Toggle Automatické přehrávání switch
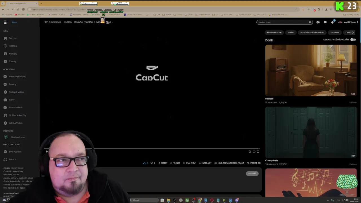 point(353,40)
